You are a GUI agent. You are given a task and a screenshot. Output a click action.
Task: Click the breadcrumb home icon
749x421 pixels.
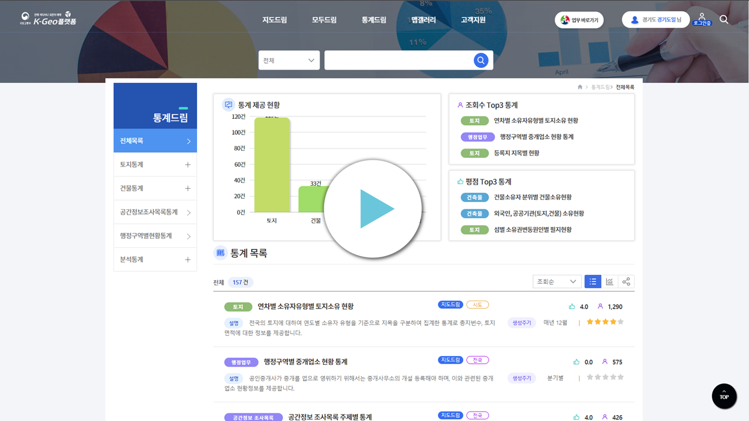(x=580, y=87)
